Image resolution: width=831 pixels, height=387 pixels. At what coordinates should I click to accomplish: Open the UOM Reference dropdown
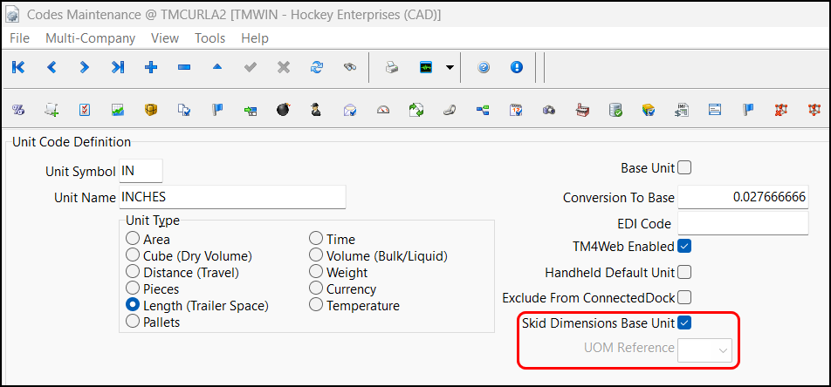tap(705, 350)
